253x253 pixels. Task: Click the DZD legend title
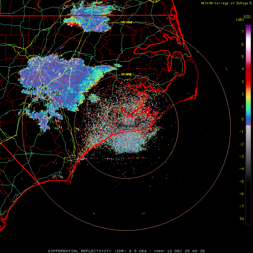[x=247, y=17]
